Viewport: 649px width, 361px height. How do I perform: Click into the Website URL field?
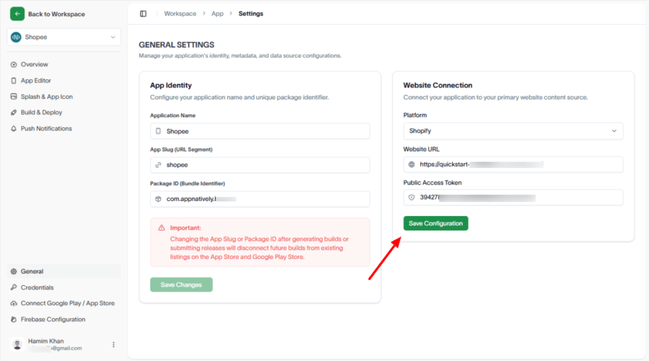click(513, 165)
